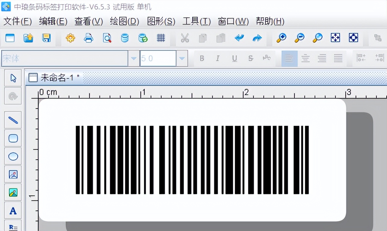The image size is (387, 231).
Task: Click the character spacing icon after strikethrough
Action: pos(267,58)
